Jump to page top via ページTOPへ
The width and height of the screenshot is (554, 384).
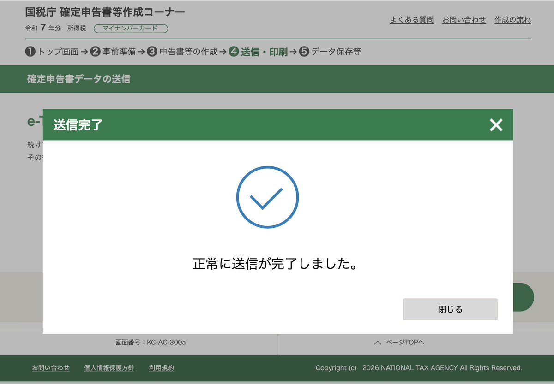(x=406, y=342)
